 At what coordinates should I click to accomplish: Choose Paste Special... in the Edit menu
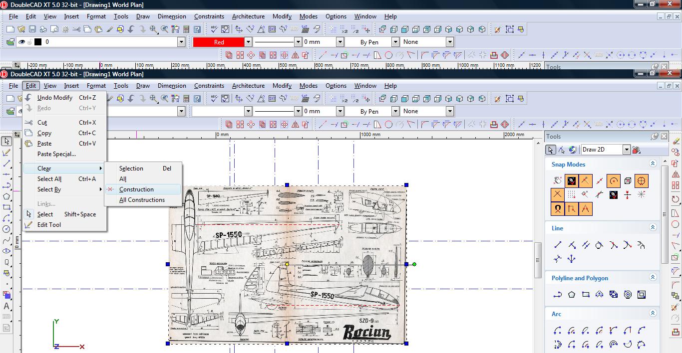pyautogui.click(x=56, y=154)
